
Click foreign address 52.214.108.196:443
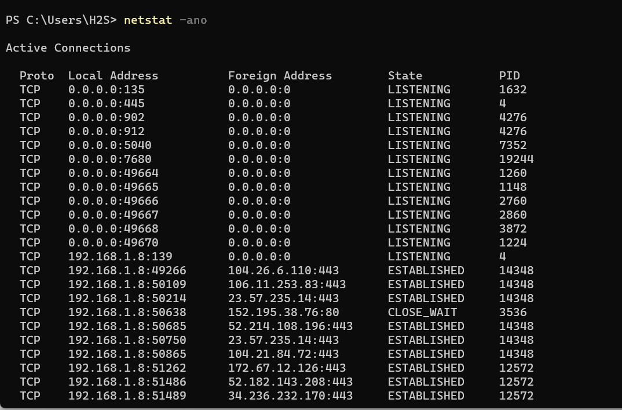(x=290, y=326)
